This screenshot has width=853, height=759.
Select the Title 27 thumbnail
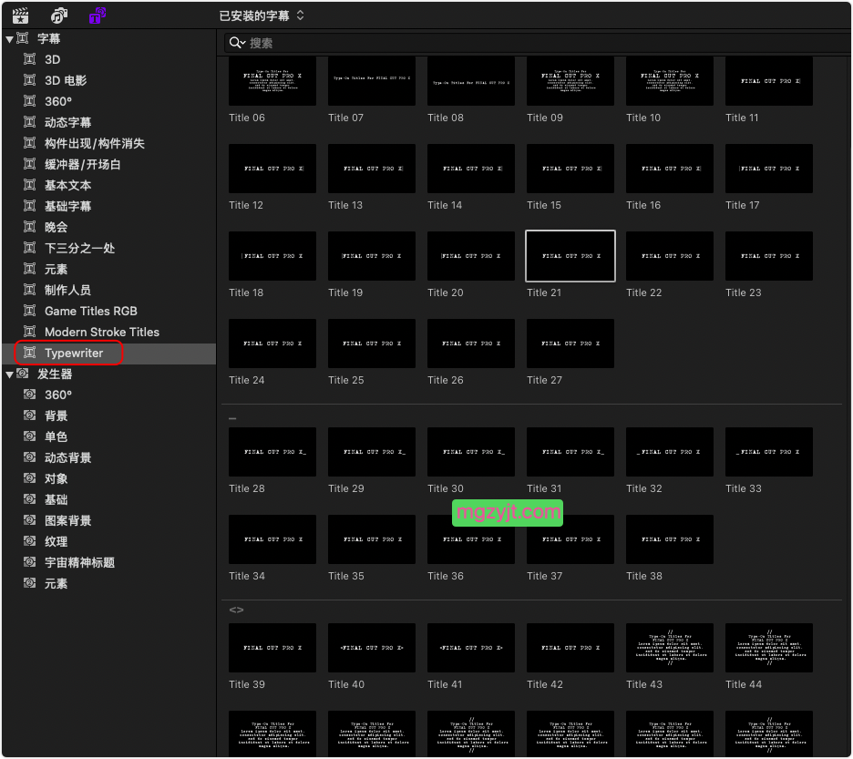coord(570,344)
